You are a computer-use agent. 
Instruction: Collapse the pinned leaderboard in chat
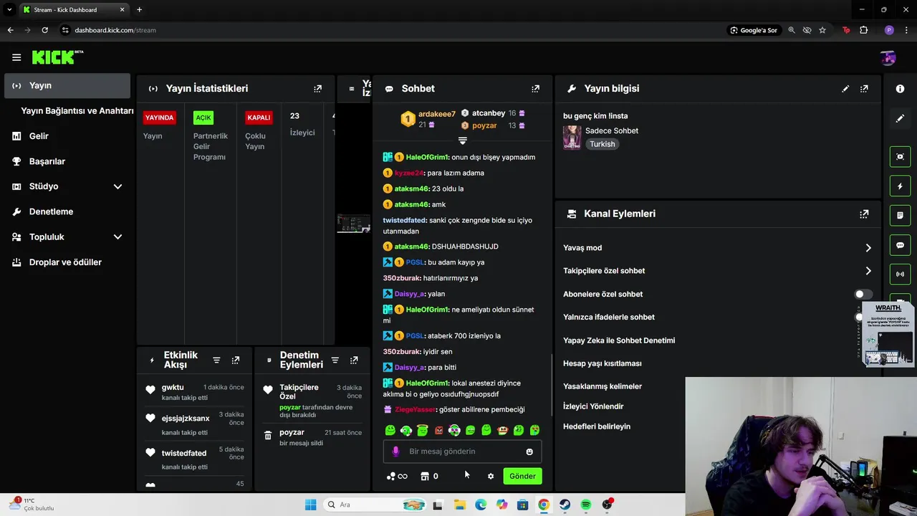click(x=462, y=140)
